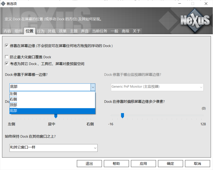Click the 右侧 label under alignment slider

(x=90, y=124)
